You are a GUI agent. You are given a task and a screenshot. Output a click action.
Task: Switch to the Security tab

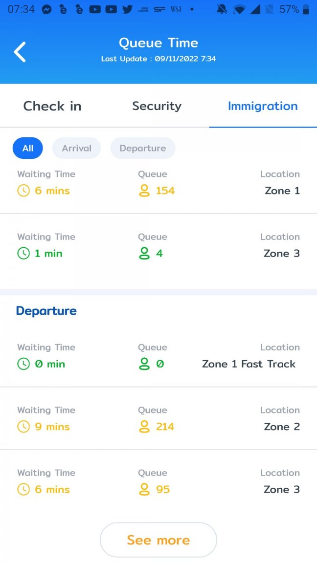(157, 106)
